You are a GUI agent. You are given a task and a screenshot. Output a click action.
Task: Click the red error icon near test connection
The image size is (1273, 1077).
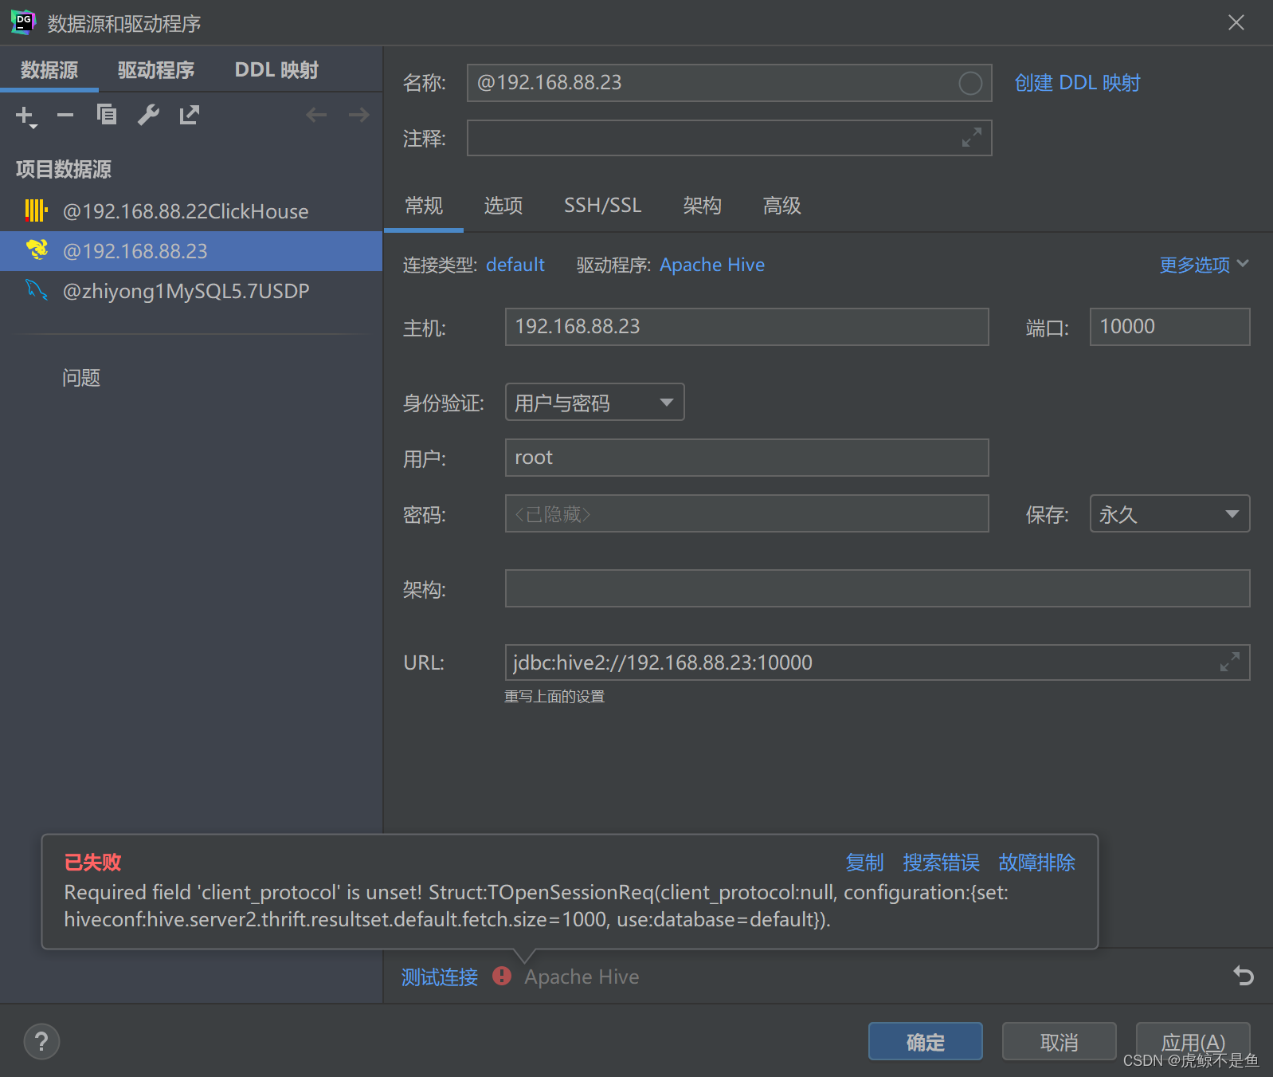tap(502, 976)
